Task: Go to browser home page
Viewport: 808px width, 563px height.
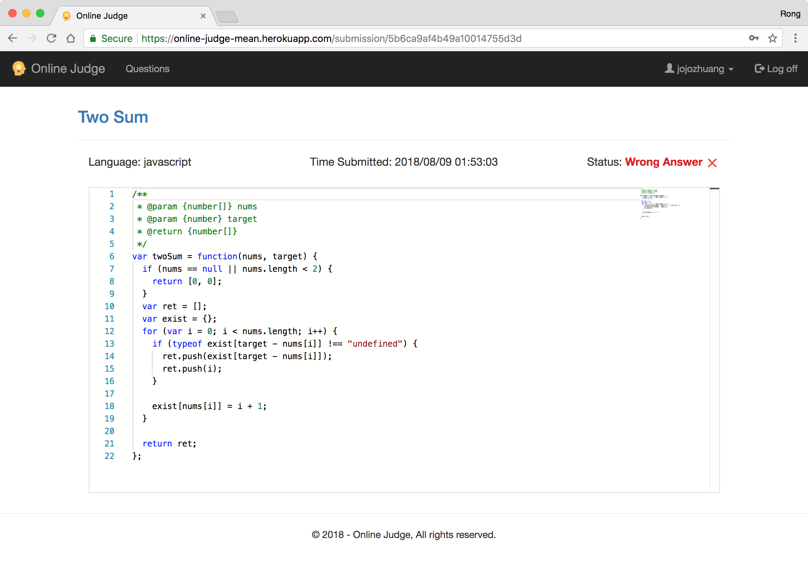Action: [71, 38]
